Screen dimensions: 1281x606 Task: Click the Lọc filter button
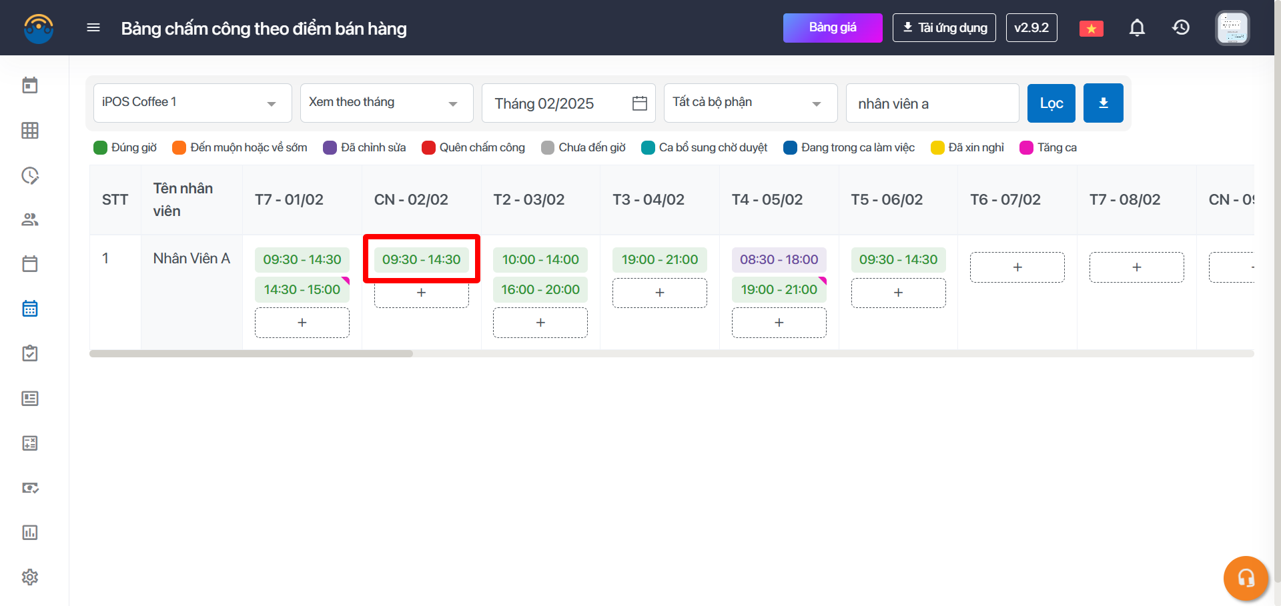coord(1051,103)
